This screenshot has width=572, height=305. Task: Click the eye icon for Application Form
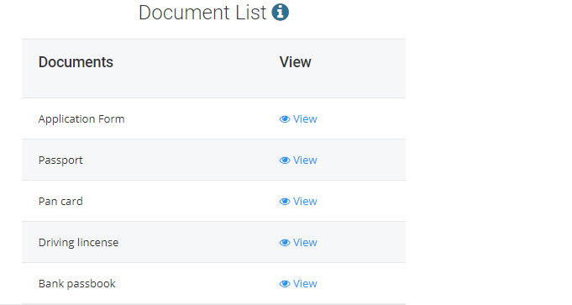(x=285, y=119)
